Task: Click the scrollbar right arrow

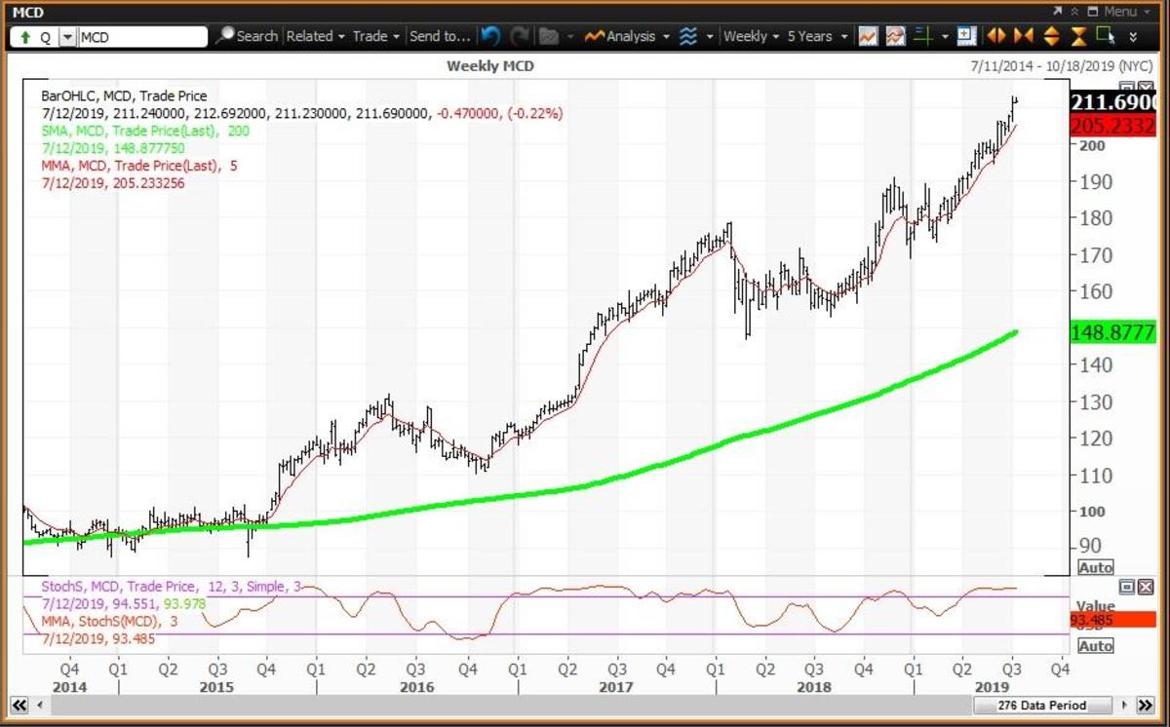Action: tap(1124, 706)
